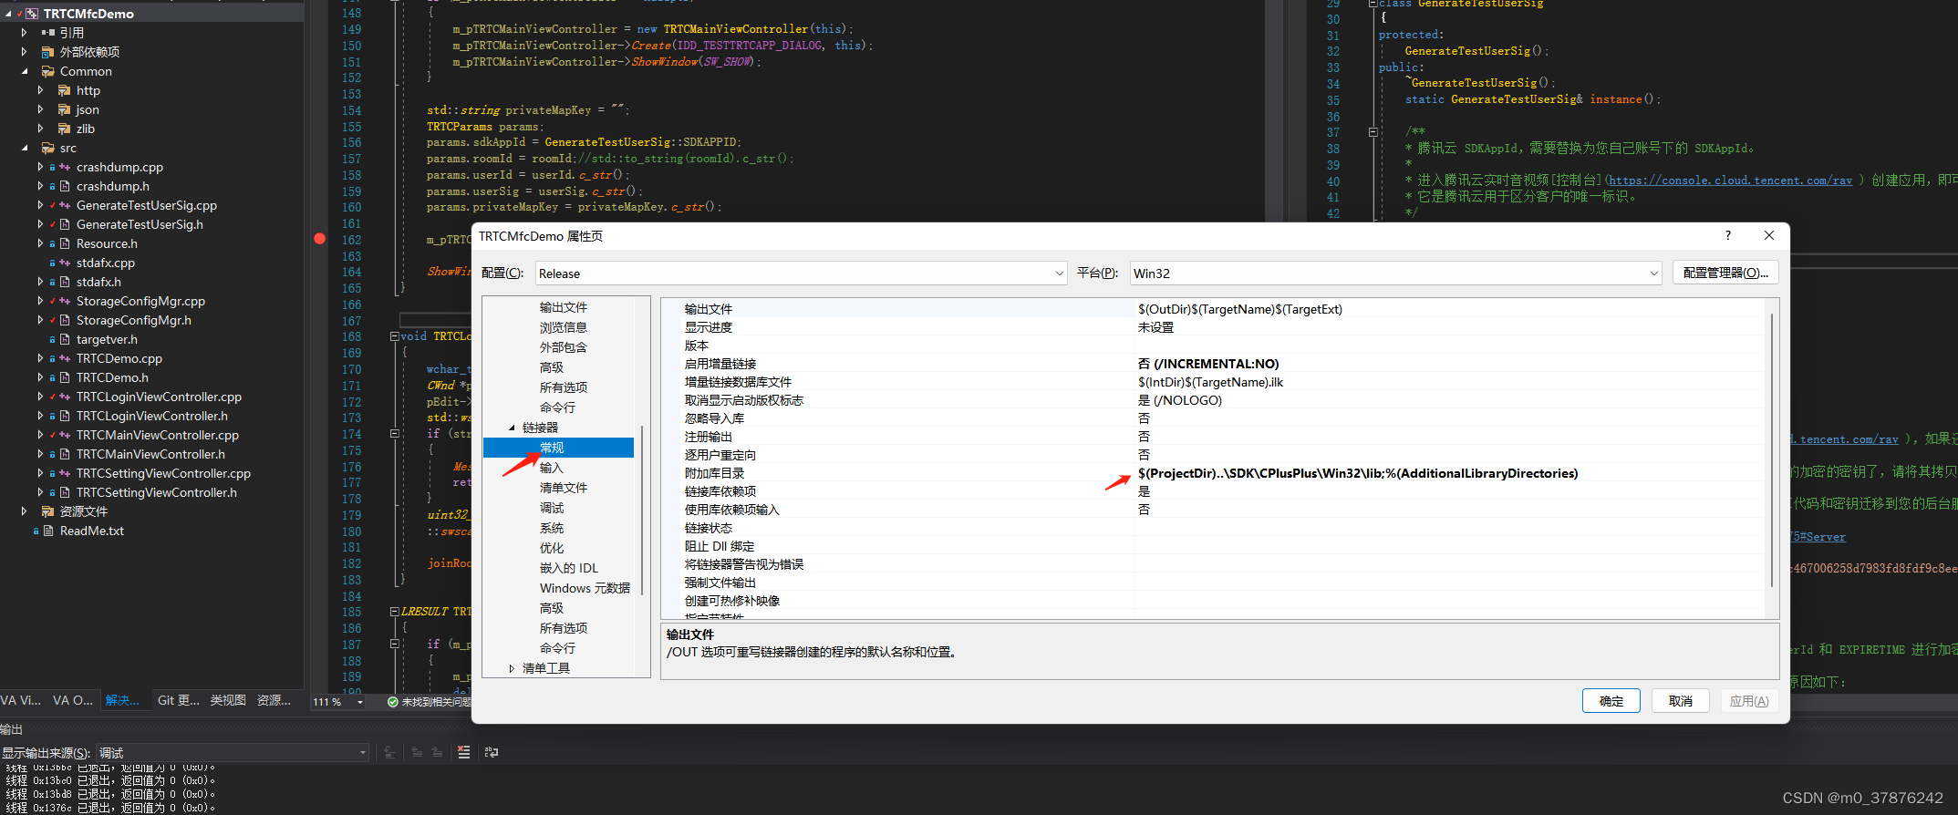Viewport: 1958px width, 815px height.
Task: Switch to the VA Outline tab
Action: coord(73,700)
